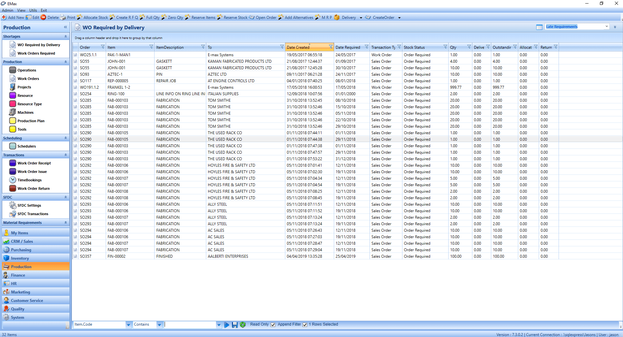The width and height of the screenshot is (623, 337).
Task: Open the Projects sidebar item
Action: tap(24, 87)
